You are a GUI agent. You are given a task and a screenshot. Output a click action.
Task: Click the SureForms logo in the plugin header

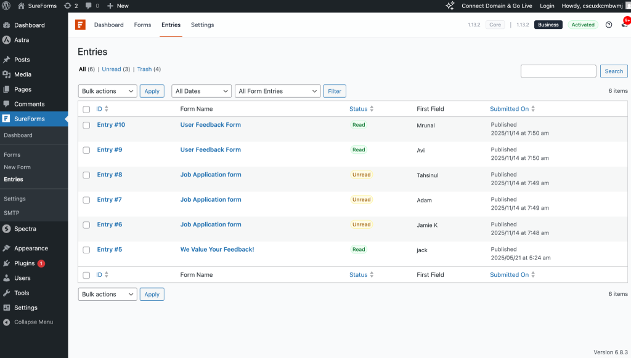tap(81, 25)
